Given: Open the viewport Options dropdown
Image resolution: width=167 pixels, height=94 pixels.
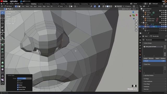Looking at the screenshot, I should tap(135, 9).
